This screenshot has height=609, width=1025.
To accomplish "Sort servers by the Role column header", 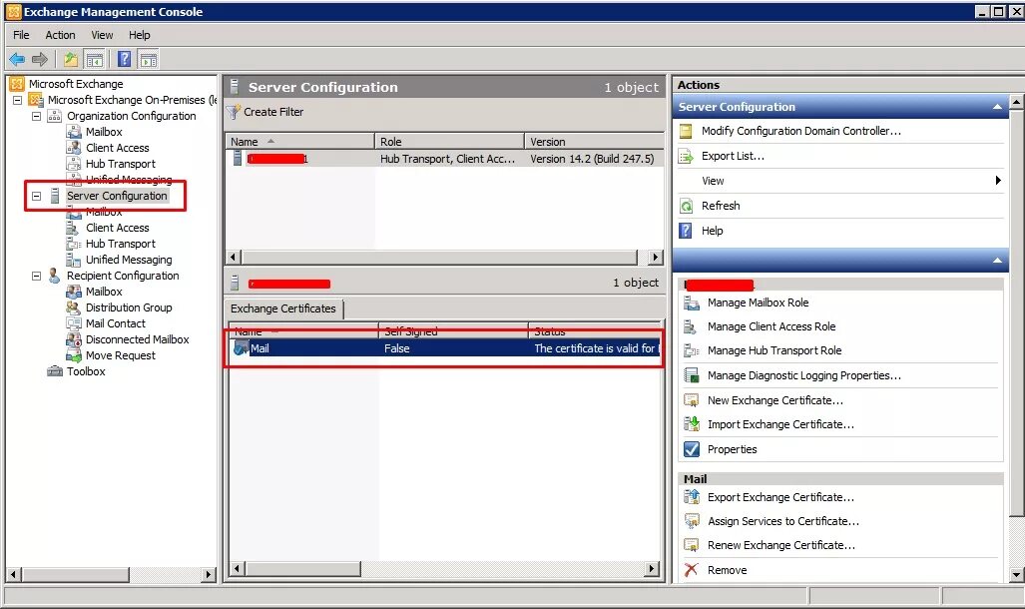I will click(x=450, y=142).
